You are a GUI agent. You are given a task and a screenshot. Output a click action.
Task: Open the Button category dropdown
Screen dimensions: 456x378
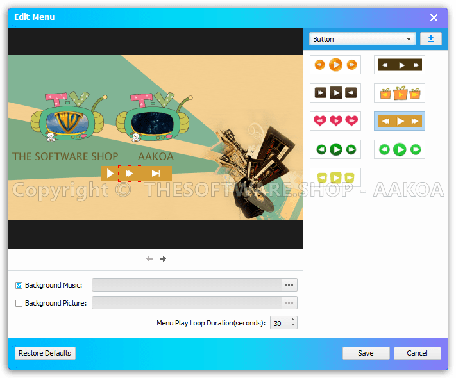click(x=362, y=39)
